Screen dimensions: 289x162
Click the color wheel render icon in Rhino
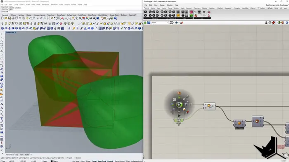(87, 18)
